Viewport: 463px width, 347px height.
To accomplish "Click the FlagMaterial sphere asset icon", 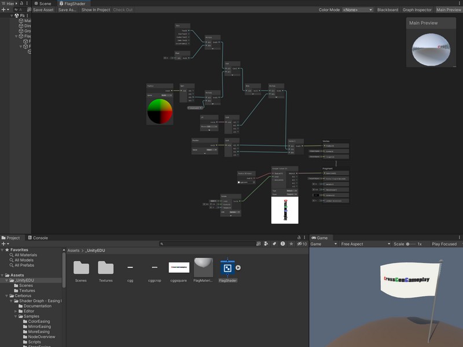I will [x=203, y=267].
